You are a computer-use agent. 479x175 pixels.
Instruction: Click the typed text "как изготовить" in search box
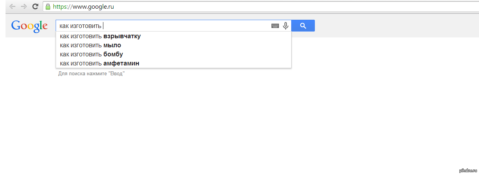[80, 26]
